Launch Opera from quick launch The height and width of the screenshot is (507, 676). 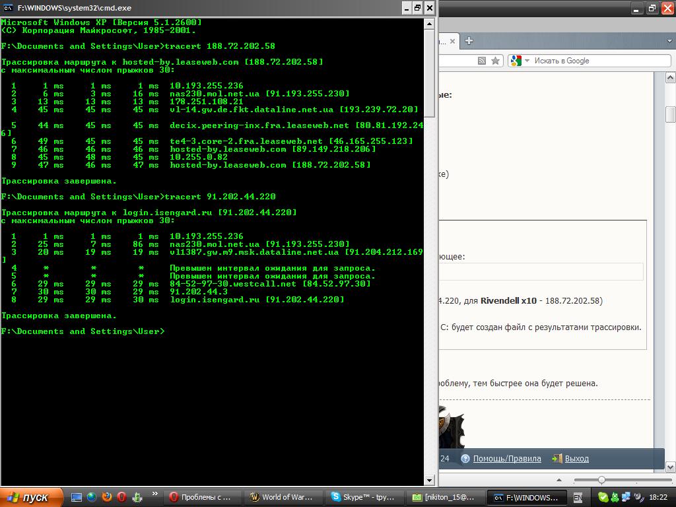121,497
